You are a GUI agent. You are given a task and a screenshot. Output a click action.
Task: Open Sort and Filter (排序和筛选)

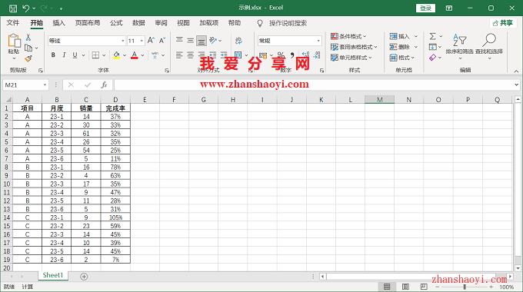click(460, 46)
